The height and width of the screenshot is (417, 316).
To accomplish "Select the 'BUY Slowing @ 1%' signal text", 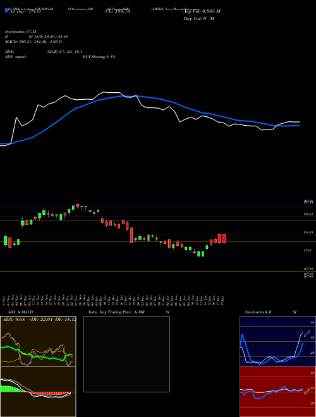I will tap(99, 57).
